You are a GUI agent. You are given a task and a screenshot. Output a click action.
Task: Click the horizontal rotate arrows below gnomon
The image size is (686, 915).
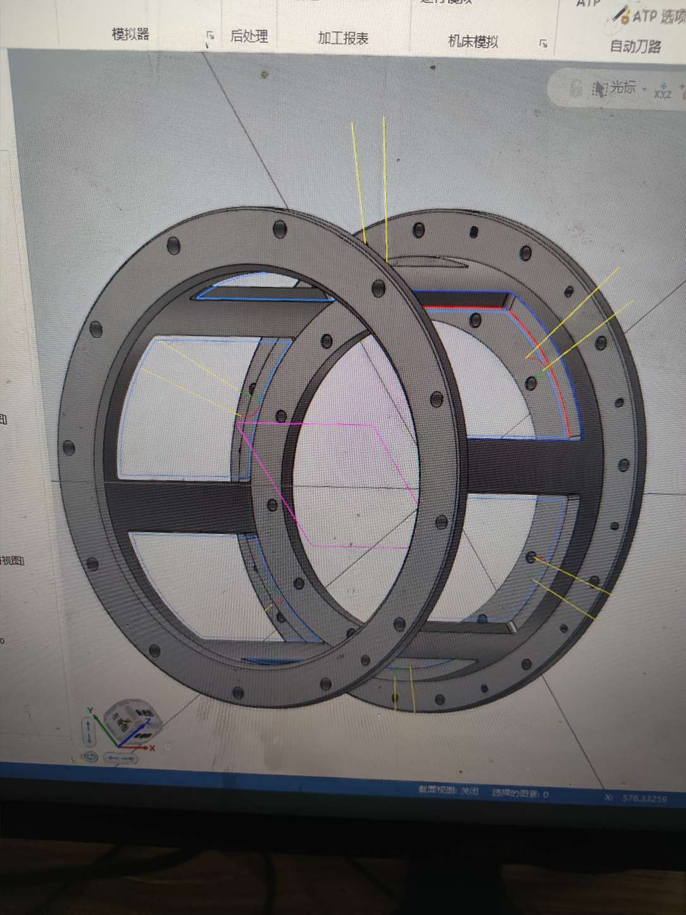119,758
